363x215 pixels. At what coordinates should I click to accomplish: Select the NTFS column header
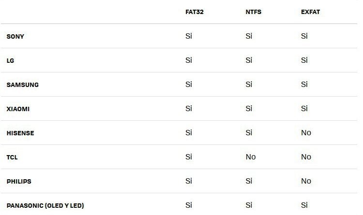[x=253, y=12]
